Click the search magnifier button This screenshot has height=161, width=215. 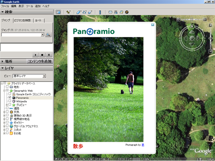tap(48, 34)
